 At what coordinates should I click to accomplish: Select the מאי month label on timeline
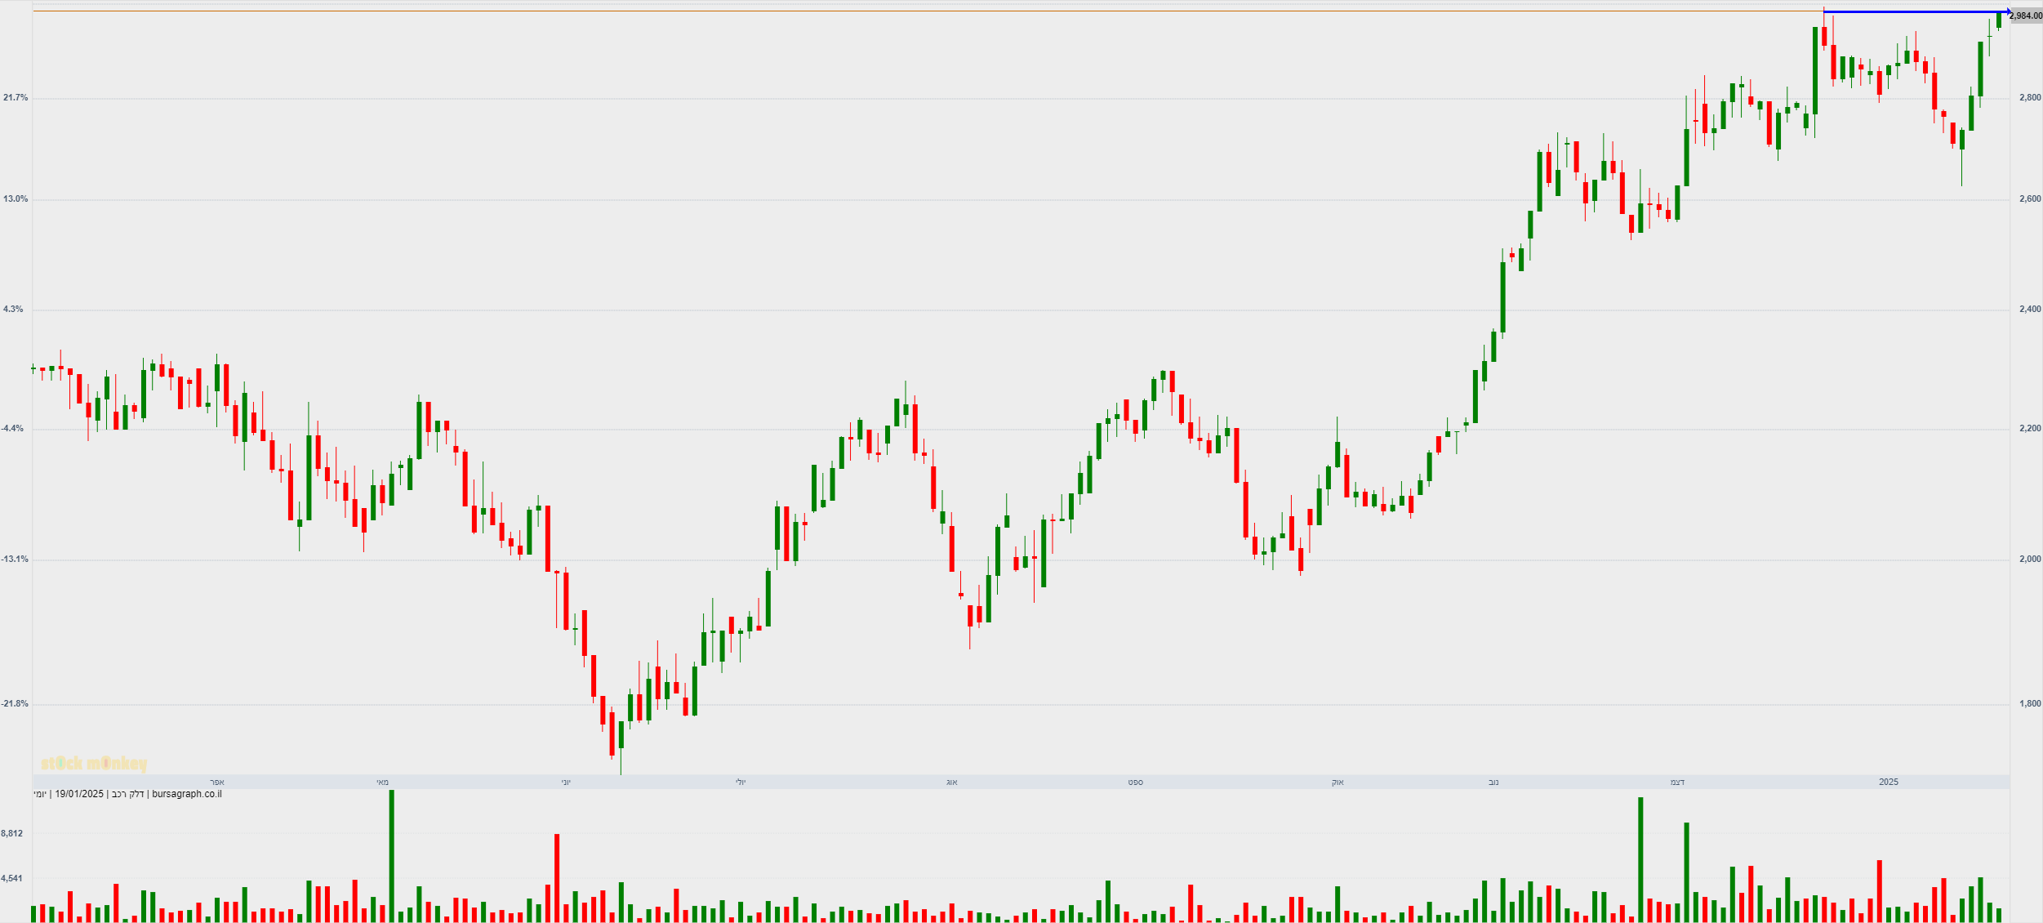(382, 783)
